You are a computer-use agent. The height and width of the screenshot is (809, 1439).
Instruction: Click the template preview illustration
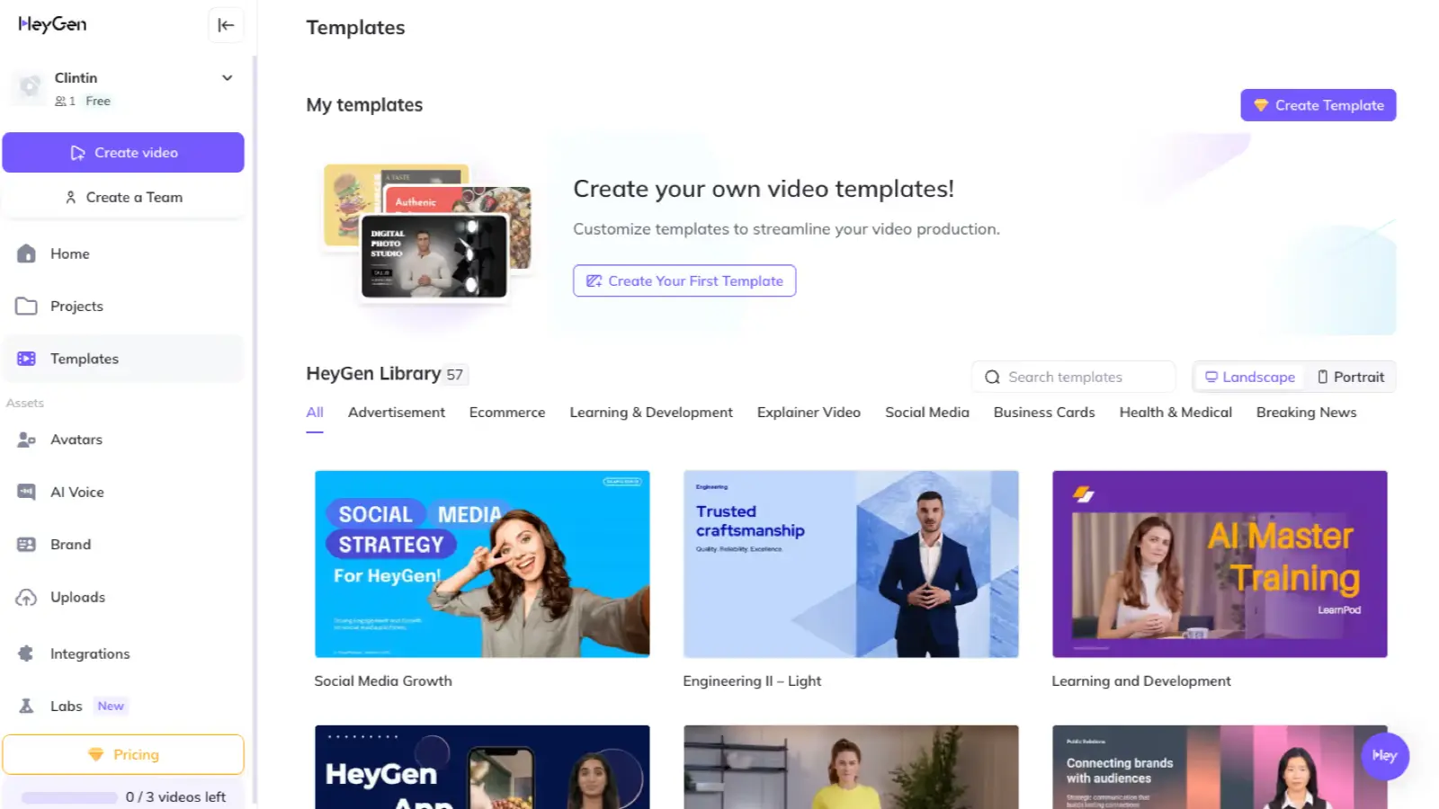pyautogui.click(x=428, y=232)
